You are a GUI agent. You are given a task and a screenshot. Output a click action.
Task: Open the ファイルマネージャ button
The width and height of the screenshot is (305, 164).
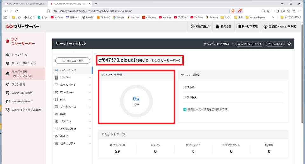(250, 44)
